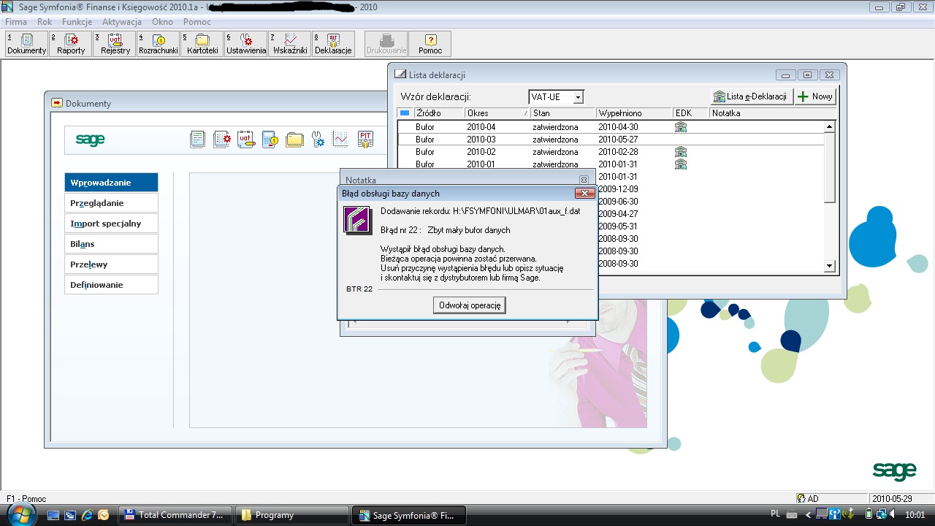Select the 2010-04 declaration row
The width and height of the screenshot is (935, 526).
click(610, 127)
